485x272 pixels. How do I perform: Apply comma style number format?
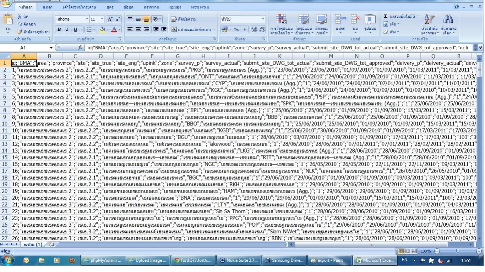click(245, 30)
